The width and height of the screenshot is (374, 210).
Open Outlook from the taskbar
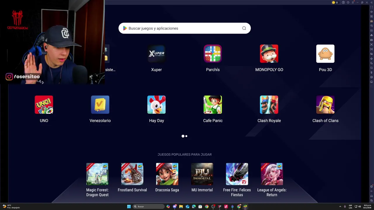pos(187,206)
